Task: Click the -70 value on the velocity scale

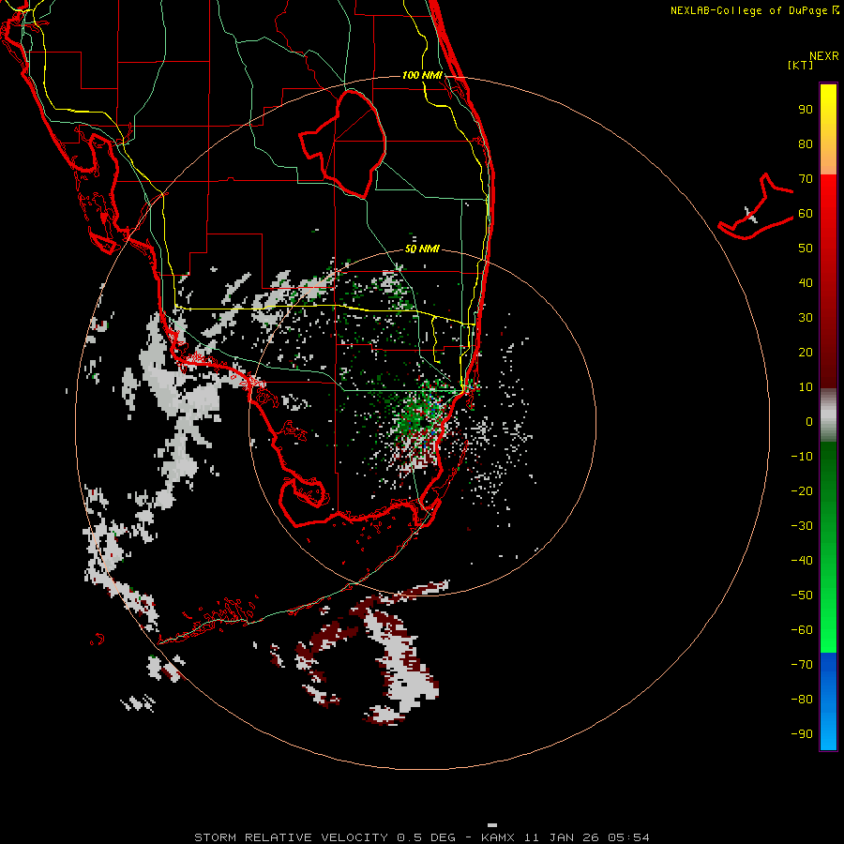Action: [802, 665]
